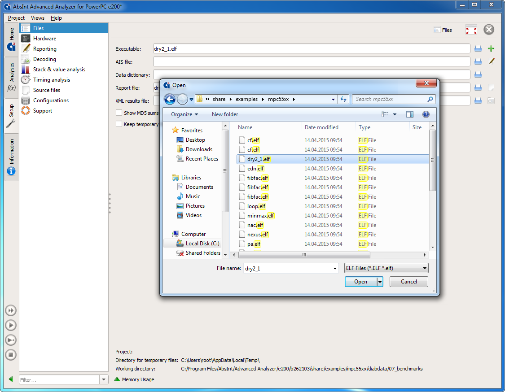Select Downloads in Favorites

coord(199,149)
